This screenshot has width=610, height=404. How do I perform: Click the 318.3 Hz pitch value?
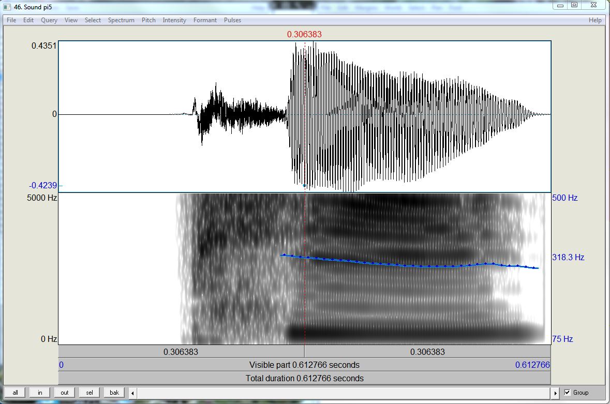click(568, 258)
